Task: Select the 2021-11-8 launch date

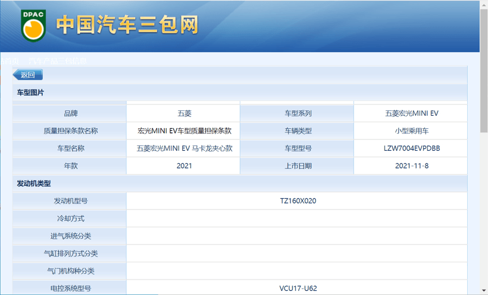Action: click(411, 166)
